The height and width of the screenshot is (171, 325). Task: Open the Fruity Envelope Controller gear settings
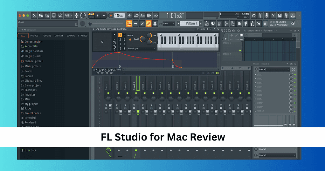pyautogui.click(x=97, y=29)
